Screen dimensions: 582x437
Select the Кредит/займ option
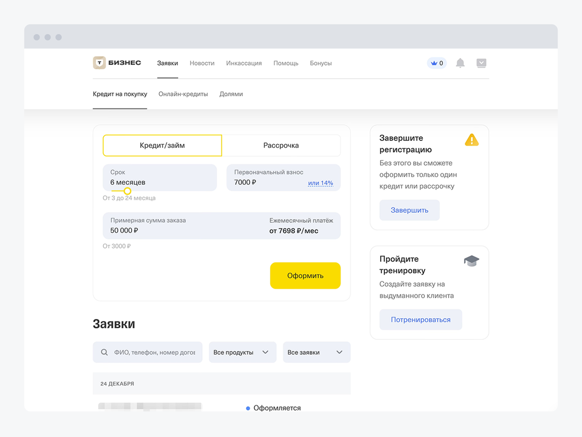162,146
